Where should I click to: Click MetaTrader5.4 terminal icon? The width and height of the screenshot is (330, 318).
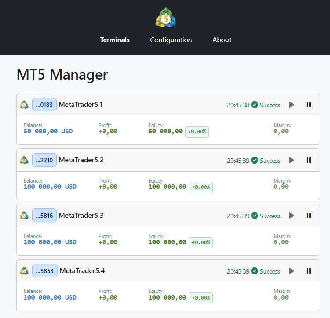pyautogui.click(x=24, y=271)
